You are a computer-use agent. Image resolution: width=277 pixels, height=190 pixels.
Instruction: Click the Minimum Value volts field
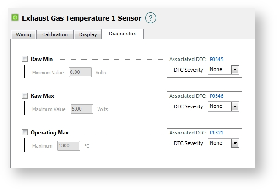coord(80,73)
